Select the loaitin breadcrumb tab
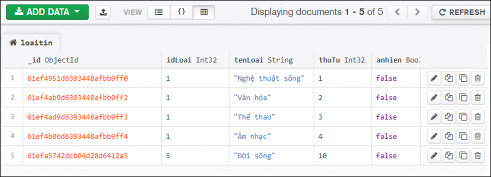 pos(31,43)
